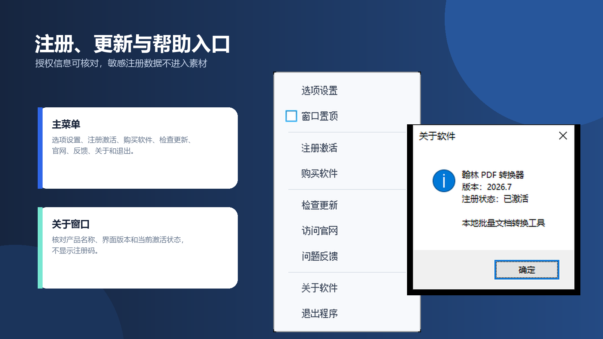Click the 翰林 PDF 转换器 product name text
Screen dimensions: 603x339
point(493,175)
